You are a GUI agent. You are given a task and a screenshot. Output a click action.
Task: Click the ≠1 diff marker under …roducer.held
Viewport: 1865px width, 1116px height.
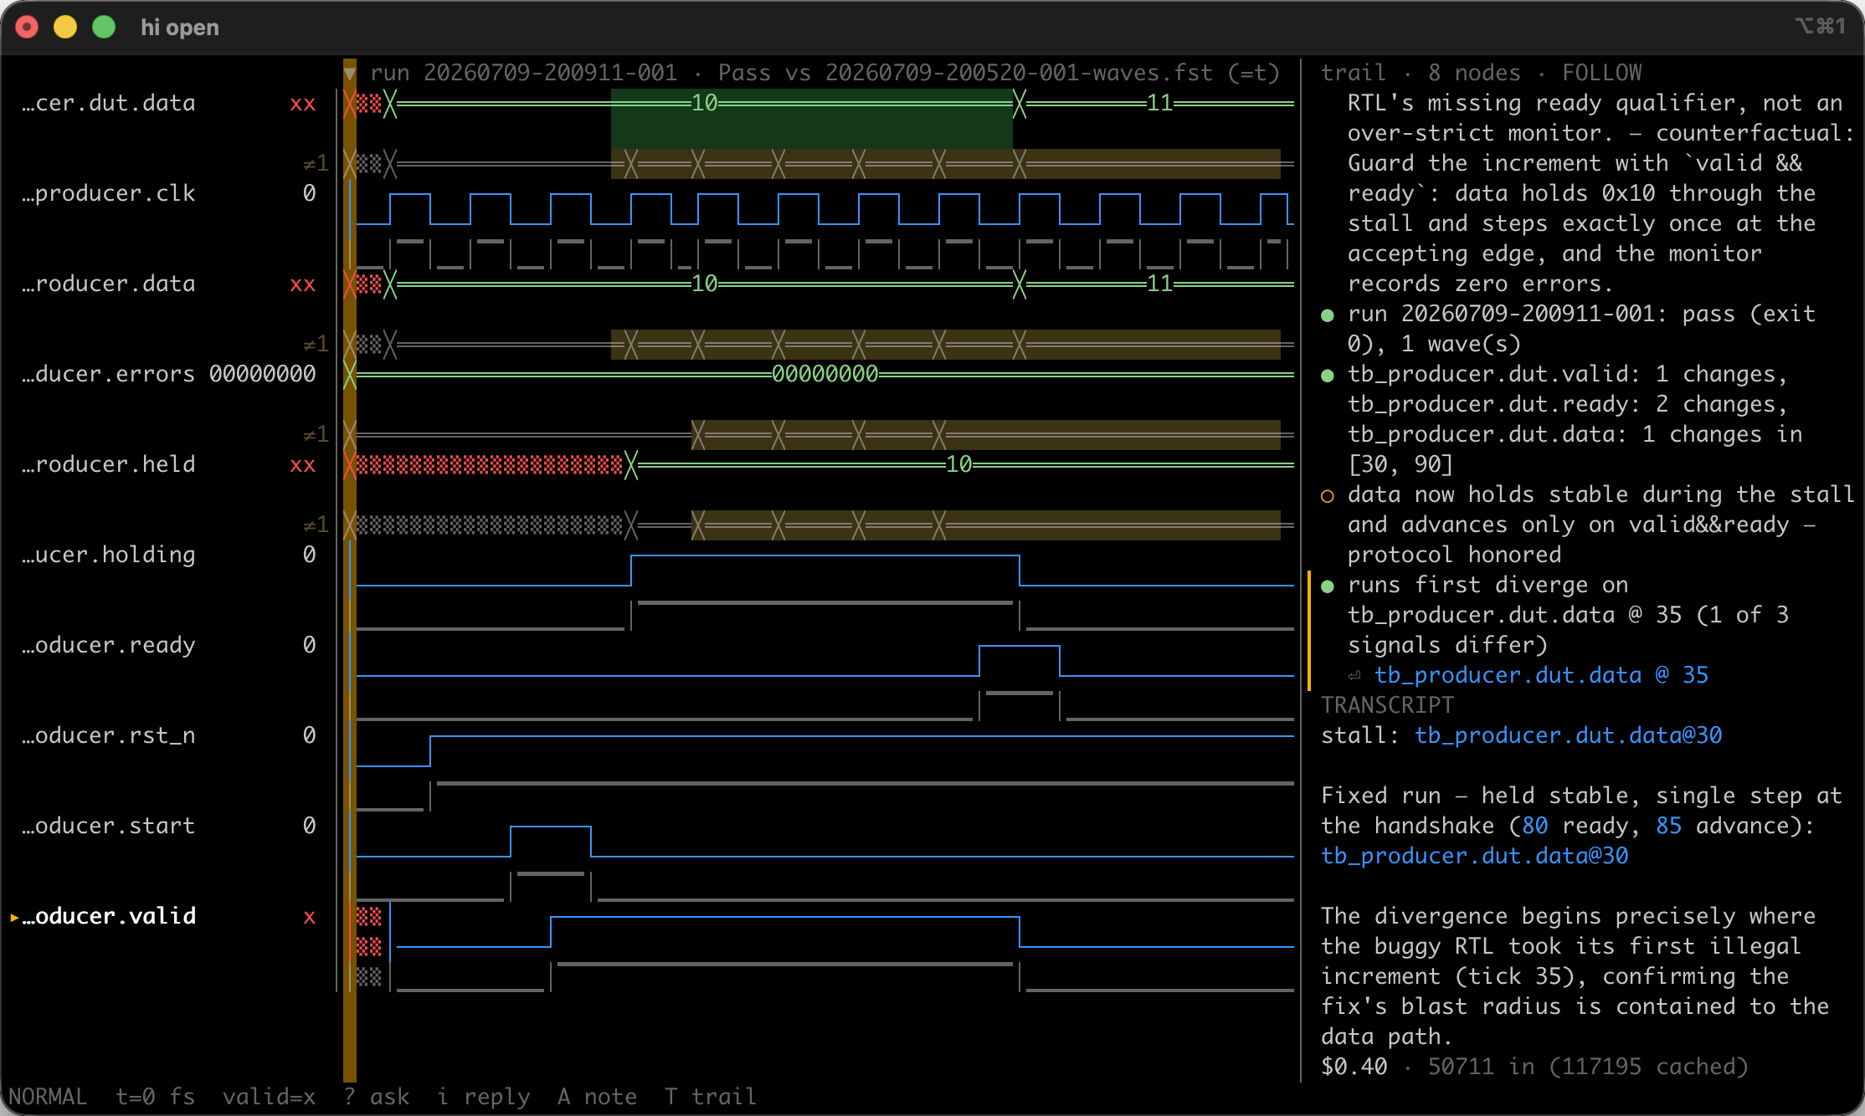click(x=316, y=525)
